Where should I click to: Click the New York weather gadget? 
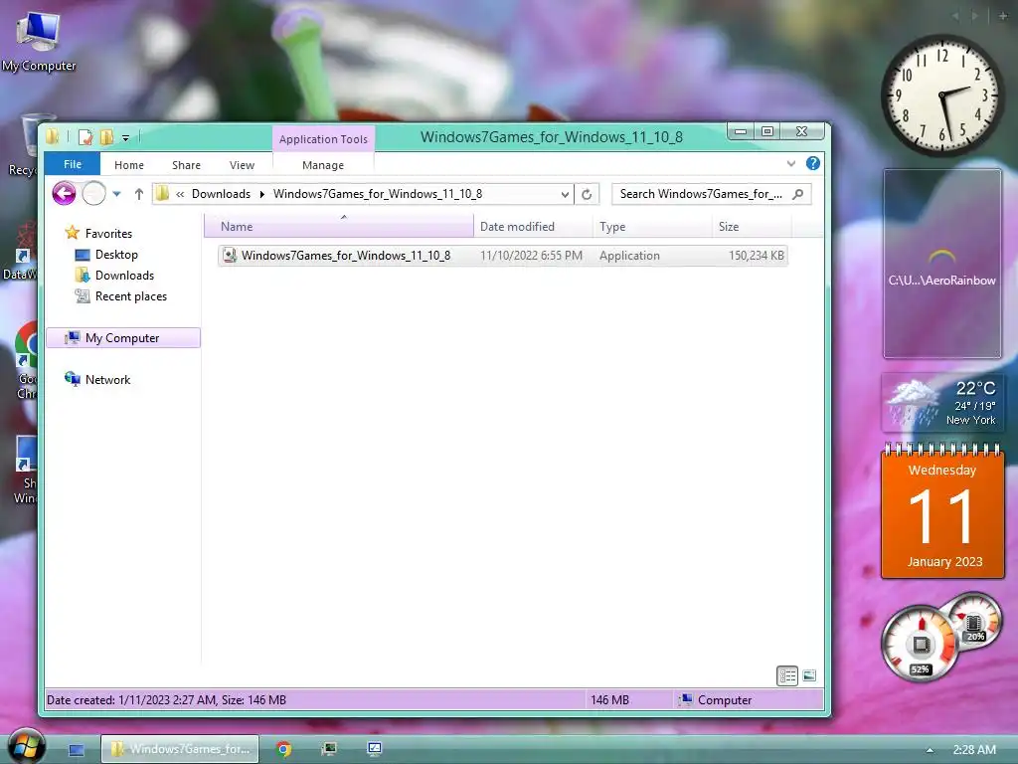coord(941,404)
